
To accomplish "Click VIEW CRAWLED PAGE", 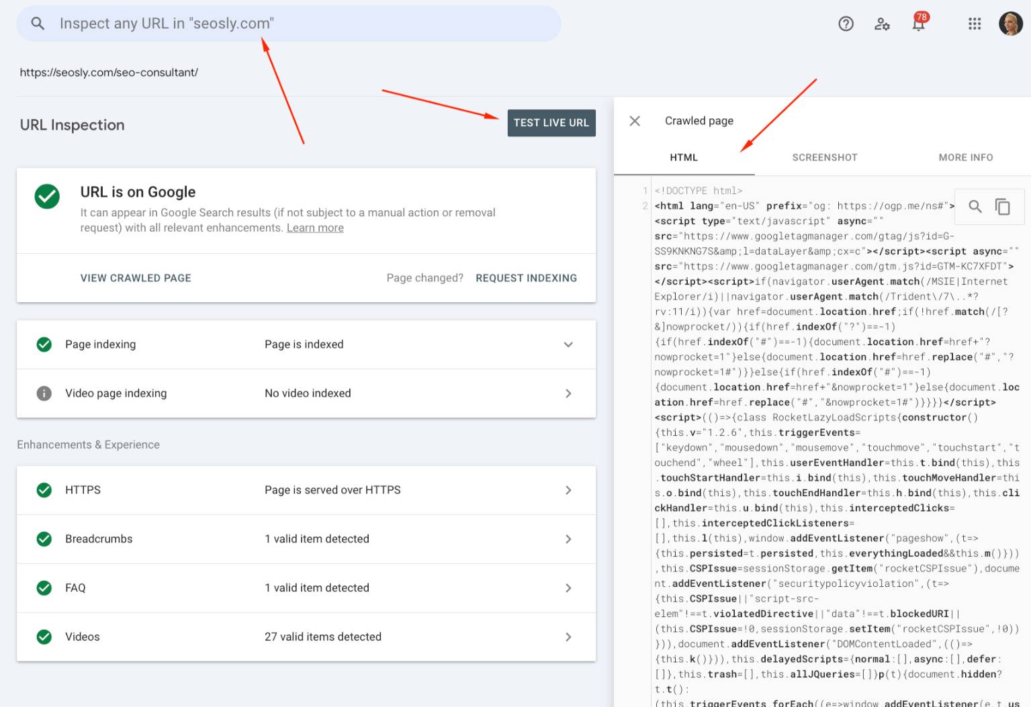I will click(136, 278).
